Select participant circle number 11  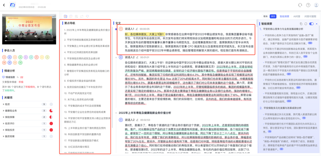10,63
